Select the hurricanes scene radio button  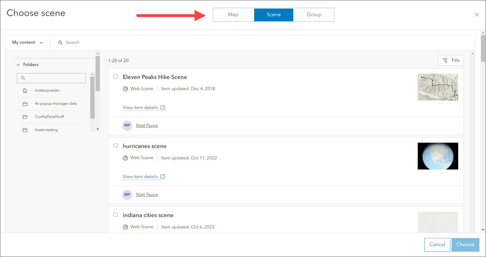click(116, 145)
